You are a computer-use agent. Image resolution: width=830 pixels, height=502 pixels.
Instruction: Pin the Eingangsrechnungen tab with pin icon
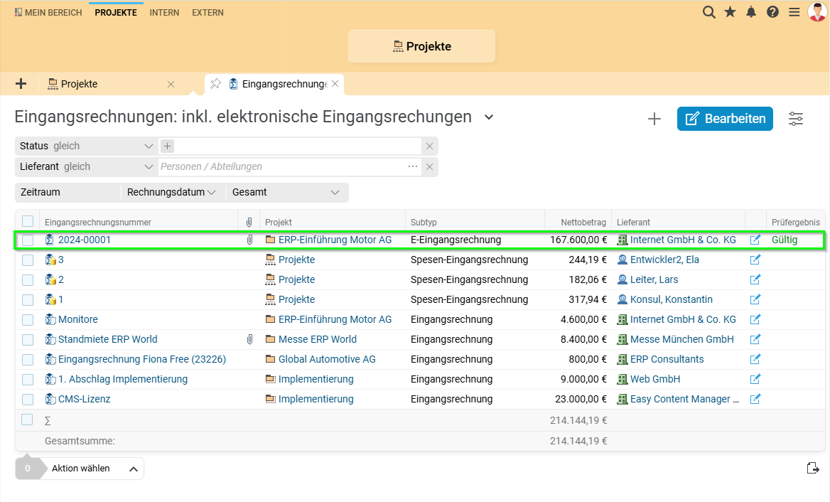pos(215,84)
